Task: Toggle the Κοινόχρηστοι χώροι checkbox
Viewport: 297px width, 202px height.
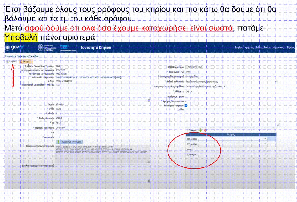Action: tap(186, 106)
